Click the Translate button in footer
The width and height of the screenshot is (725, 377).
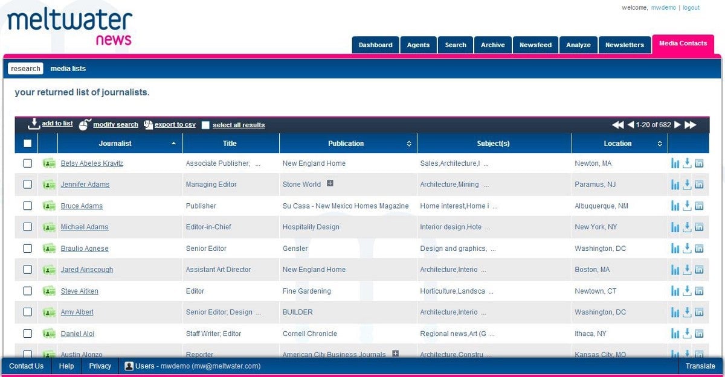(700, 366)
